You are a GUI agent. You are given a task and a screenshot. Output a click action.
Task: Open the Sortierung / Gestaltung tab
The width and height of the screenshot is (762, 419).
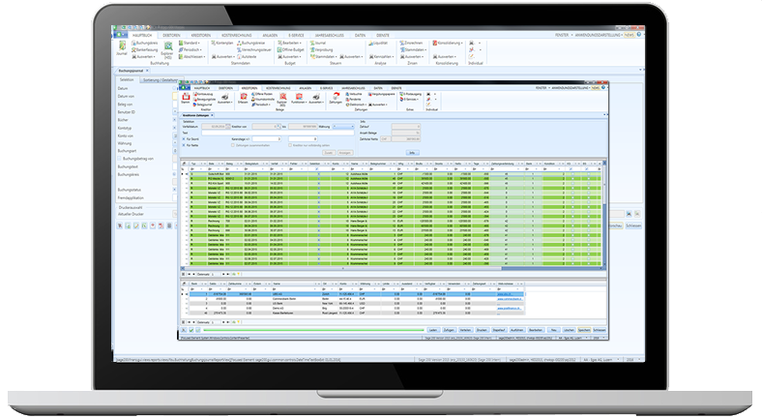[160, 78]
